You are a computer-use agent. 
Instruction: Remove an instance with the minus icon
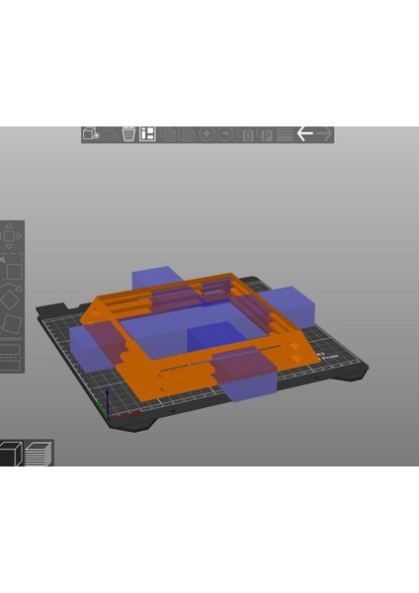[x=225, y=133]
